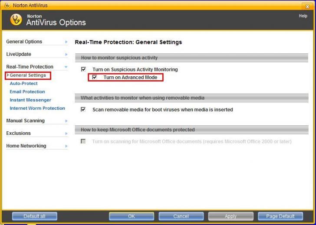Go to Instant Messenger settings
Screen dimensions: 316x225
[x=30, y=100]
